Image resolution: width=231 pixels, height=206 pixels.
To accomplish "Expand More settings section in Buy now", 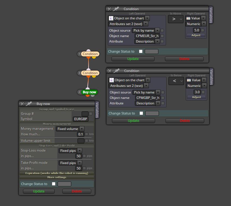I will coord(57,177).
